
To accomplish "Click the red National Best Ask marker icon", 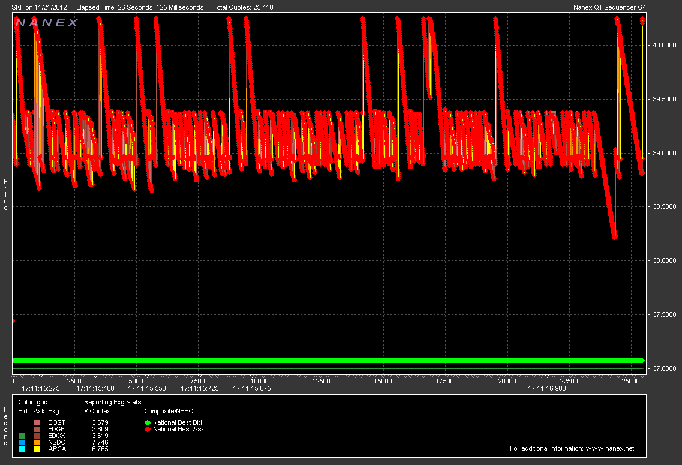I will click(x=148, y=429).
